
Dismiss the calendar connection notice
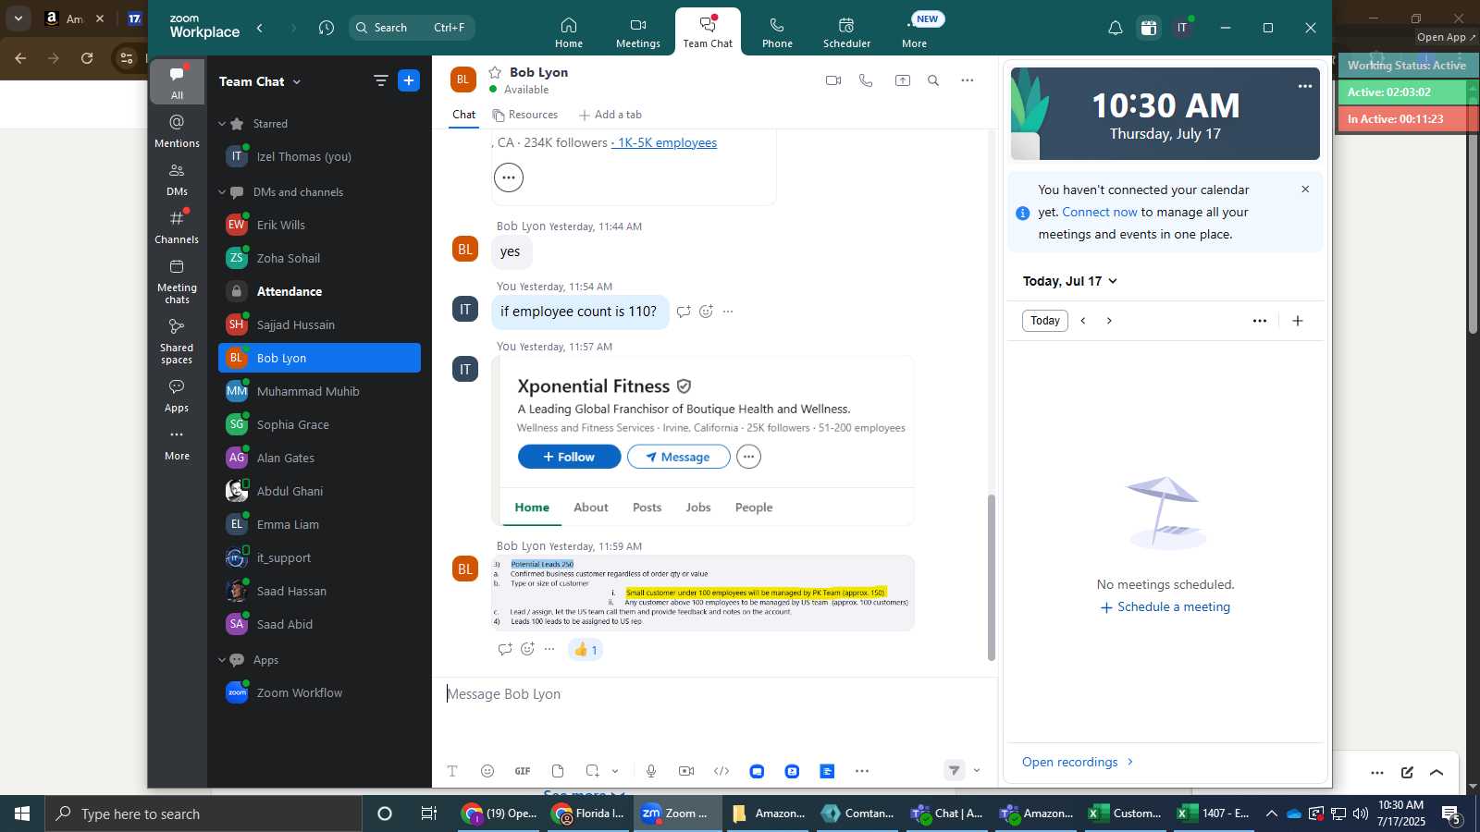pos(1305,190)
